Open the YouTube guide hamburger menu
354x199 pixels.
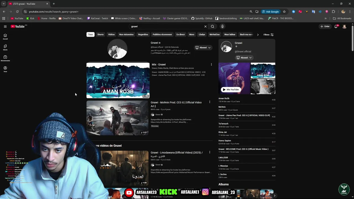tap(5, 27)
